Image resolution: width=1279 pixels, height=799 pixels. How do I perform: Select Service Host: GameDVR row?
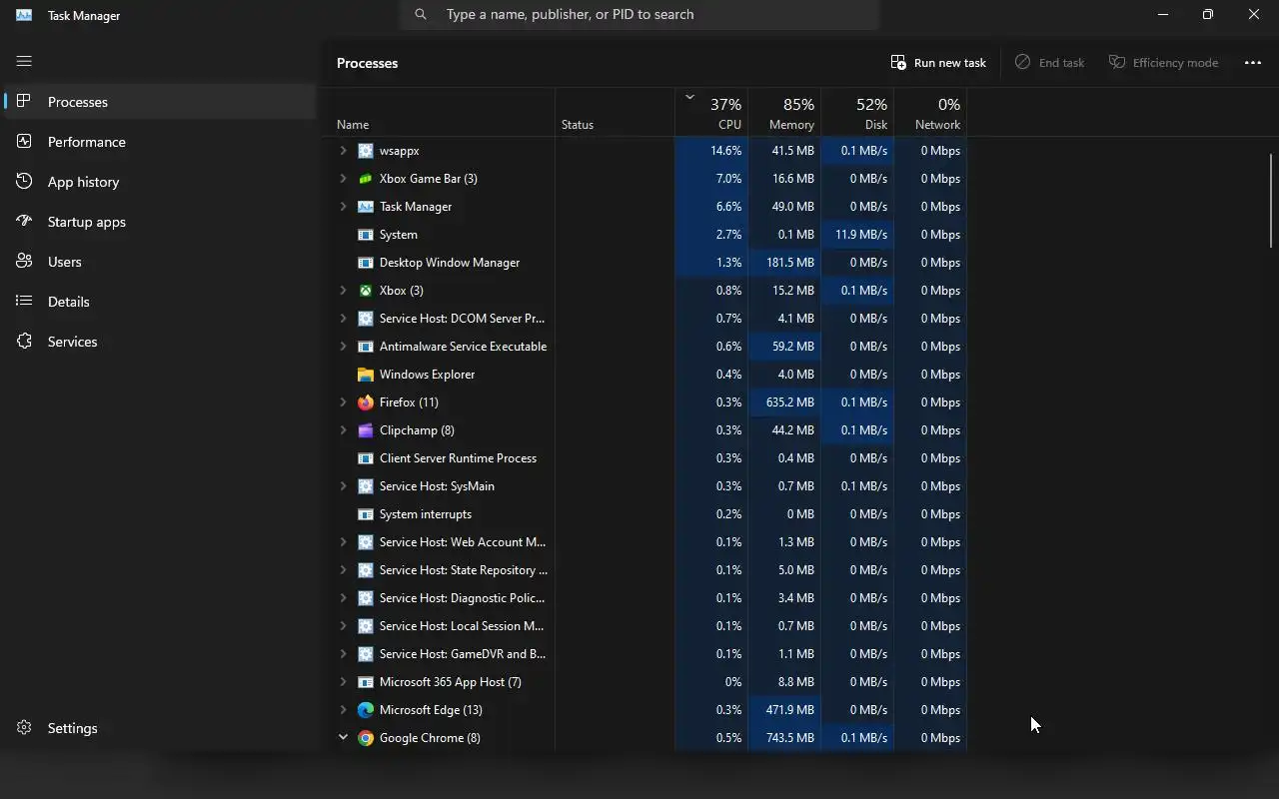click(644, 654)
